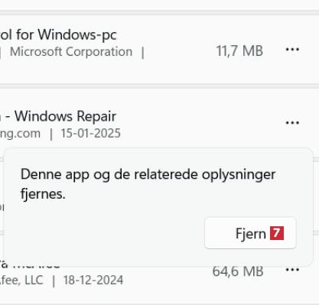Click the red 7 badge
319x305 pixels.
pos(277,233)
